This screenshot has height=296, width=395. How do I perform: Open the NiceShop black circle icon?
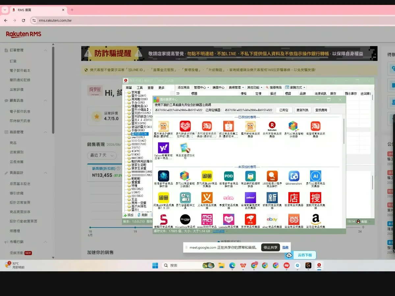185,219
